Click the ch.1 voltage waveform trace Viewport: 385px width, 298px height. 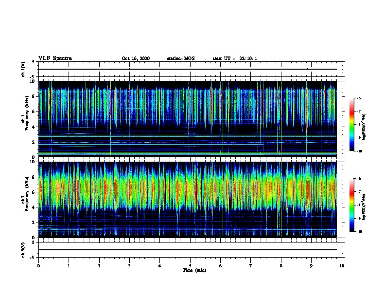[188, 69]
